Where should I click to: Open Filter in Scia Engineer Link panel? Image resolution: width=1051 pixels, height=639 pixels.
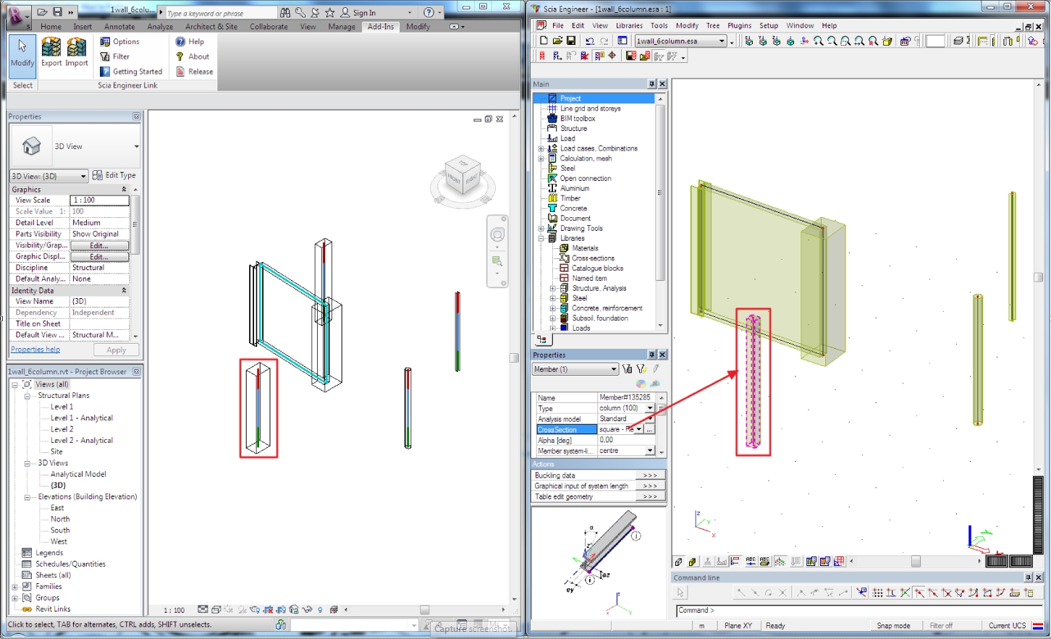[115, 56]
